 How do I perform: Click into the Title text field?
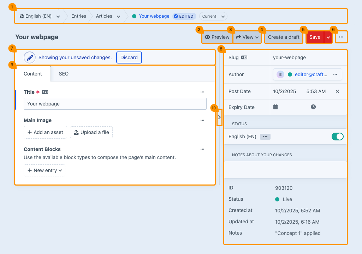[x=115, y=104]
